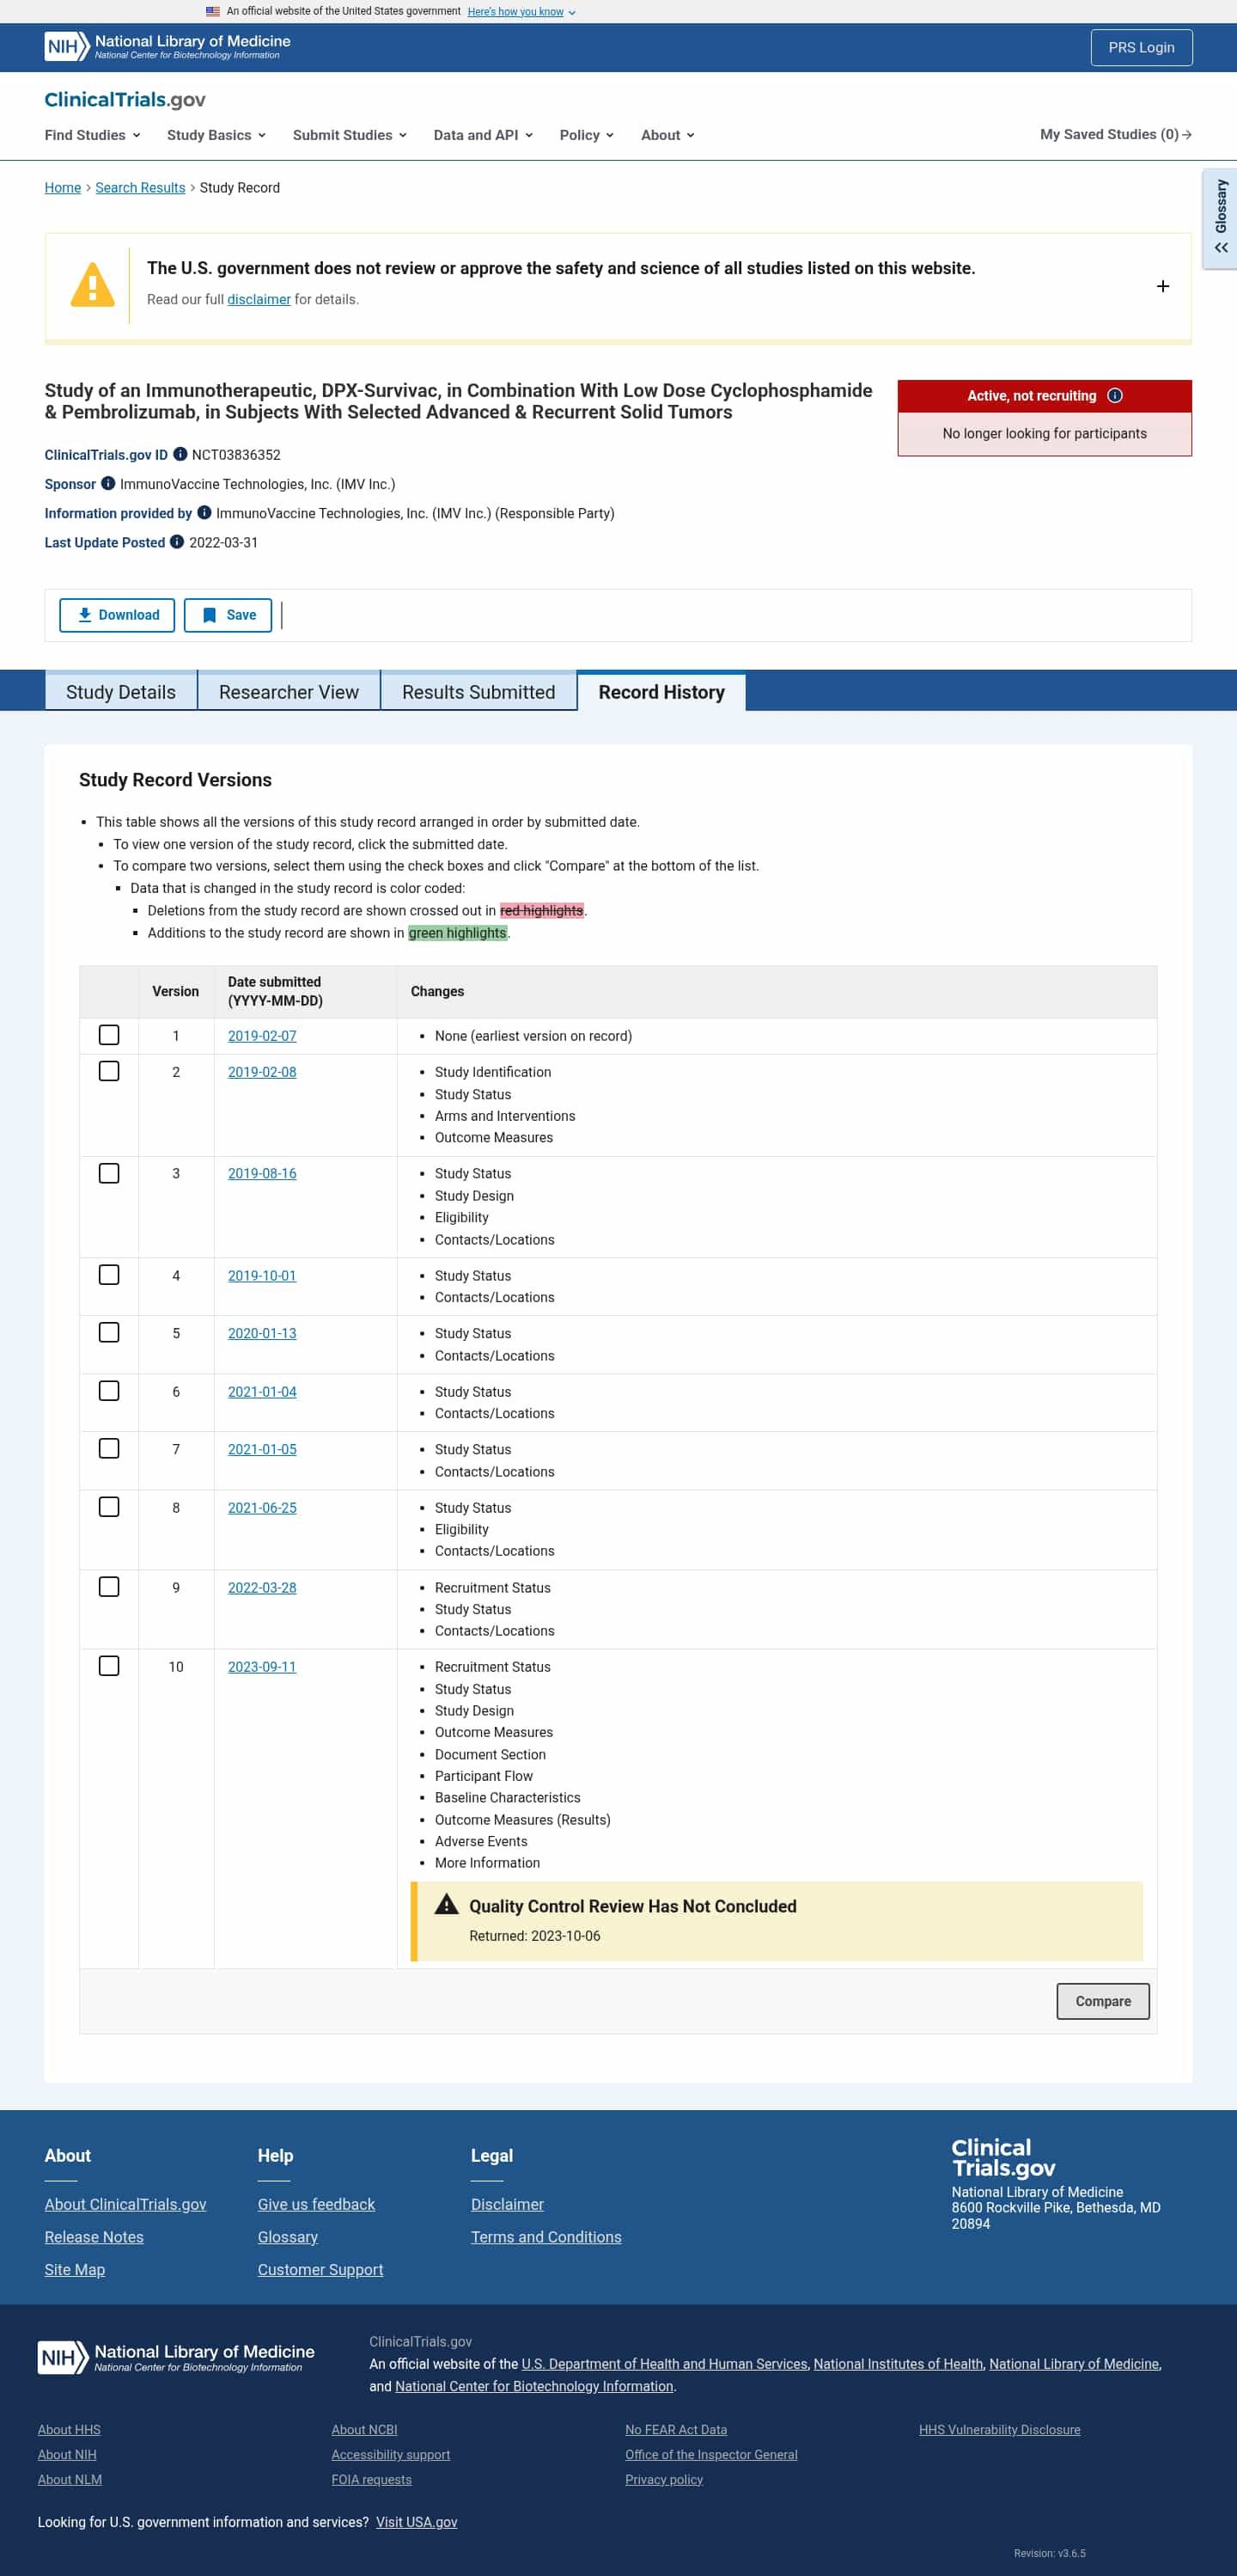Viewport: 1237px width, 2576px height.
Task: Select the checkbox for version 2
Action: [109, 1071]
